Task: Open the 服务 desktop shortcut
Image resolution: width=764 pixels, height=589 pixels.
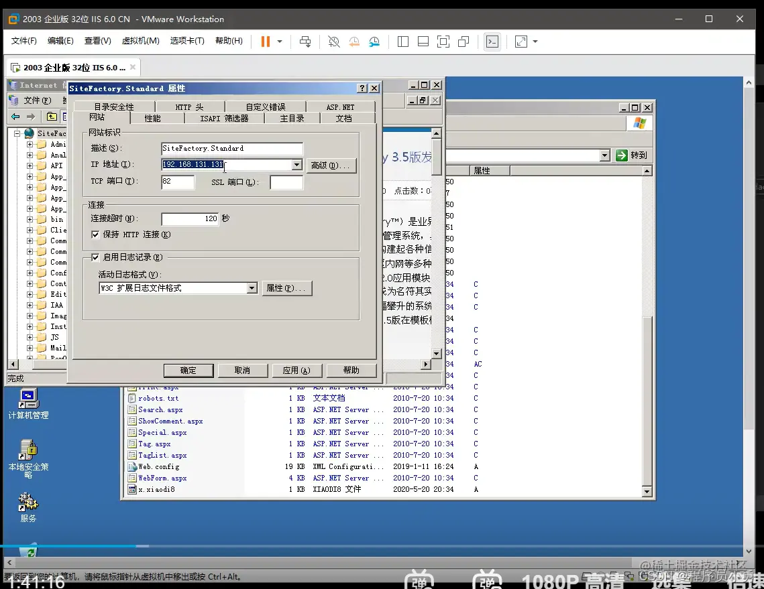Action: (x=28, y=508)
